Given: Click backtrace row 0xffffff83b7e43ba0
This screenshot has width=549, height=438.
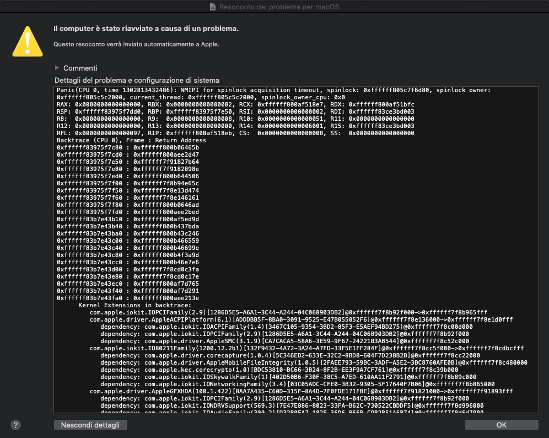Looking at the screenshot, I should click(128, 234).
